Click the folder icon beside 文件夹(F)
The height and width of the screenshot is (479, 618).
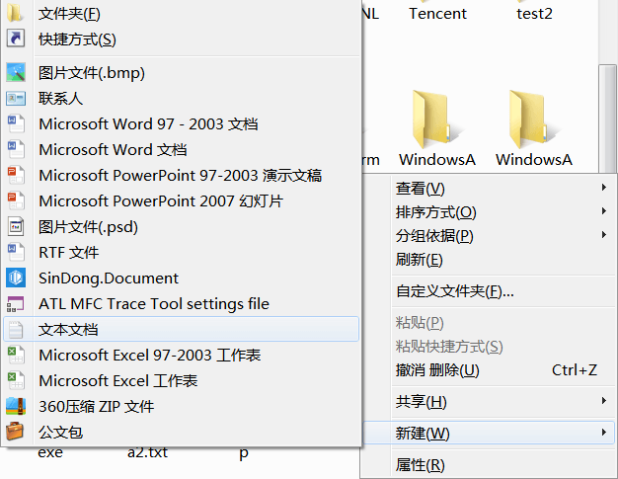coord(16,14)
